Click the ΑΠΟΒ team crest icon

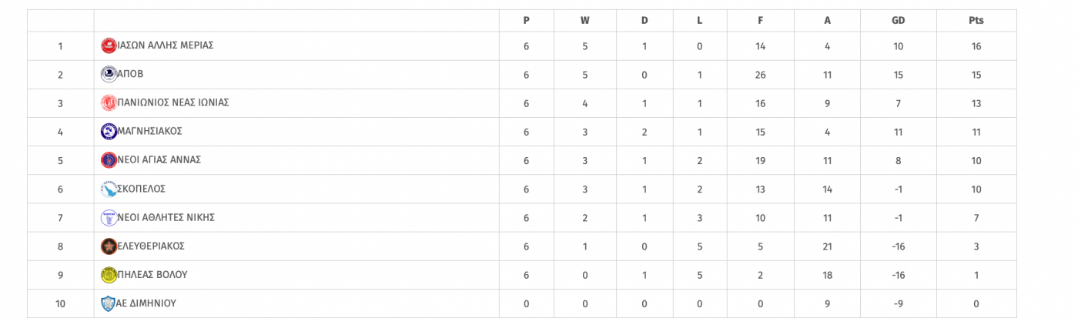click(x=109, y=75)
